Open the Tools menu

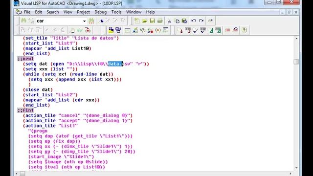116,12
